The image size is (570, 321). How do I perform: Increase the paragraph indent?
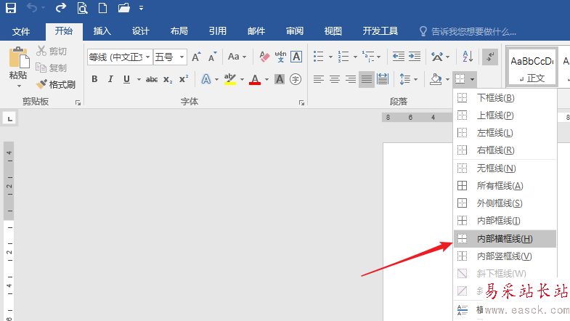tap(415, 57)
